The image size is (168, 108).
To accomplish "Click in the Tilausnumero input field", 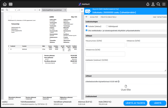I will tap(105, 45).
